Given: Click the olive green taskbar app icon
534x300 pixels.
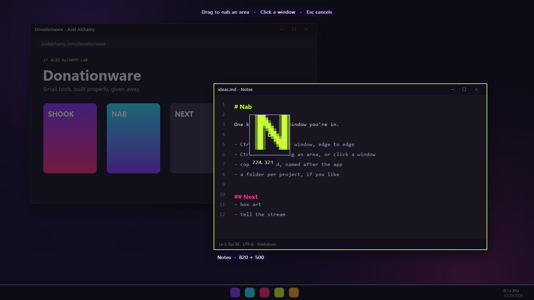Looking at the screenshot, I should pyautogui.click(x=279, y=292).
